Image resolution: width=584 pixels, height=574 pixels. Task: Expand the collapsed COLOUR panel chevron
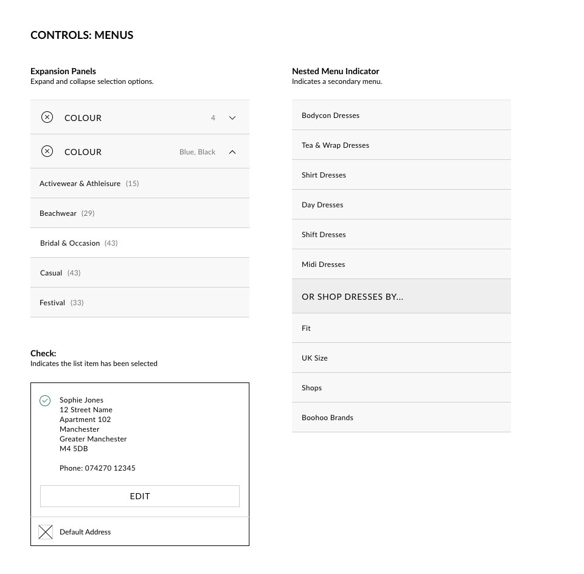pyautogui.click(x=232, y=118)
